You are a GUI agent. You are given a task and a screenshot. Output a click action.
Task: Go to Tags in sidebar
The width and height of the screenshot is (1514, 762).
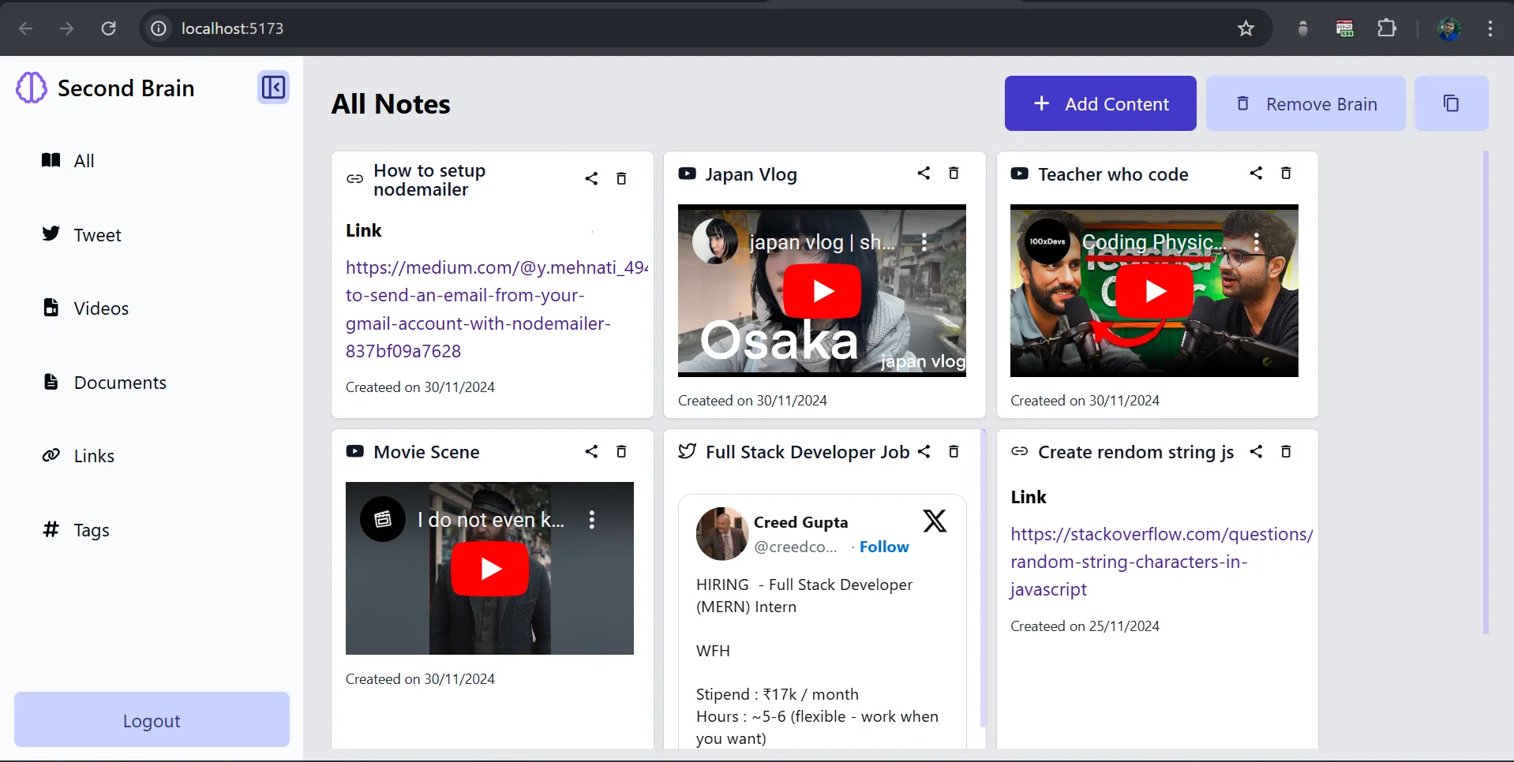[92, 530]
